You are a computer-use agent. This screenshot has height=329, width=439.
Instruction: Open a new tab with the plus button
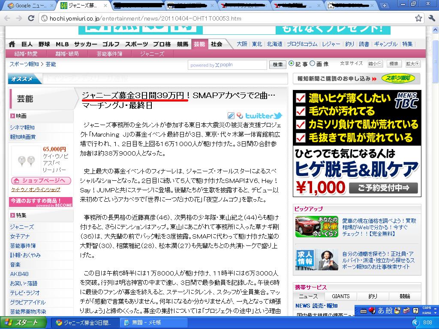tap(385, 5)
